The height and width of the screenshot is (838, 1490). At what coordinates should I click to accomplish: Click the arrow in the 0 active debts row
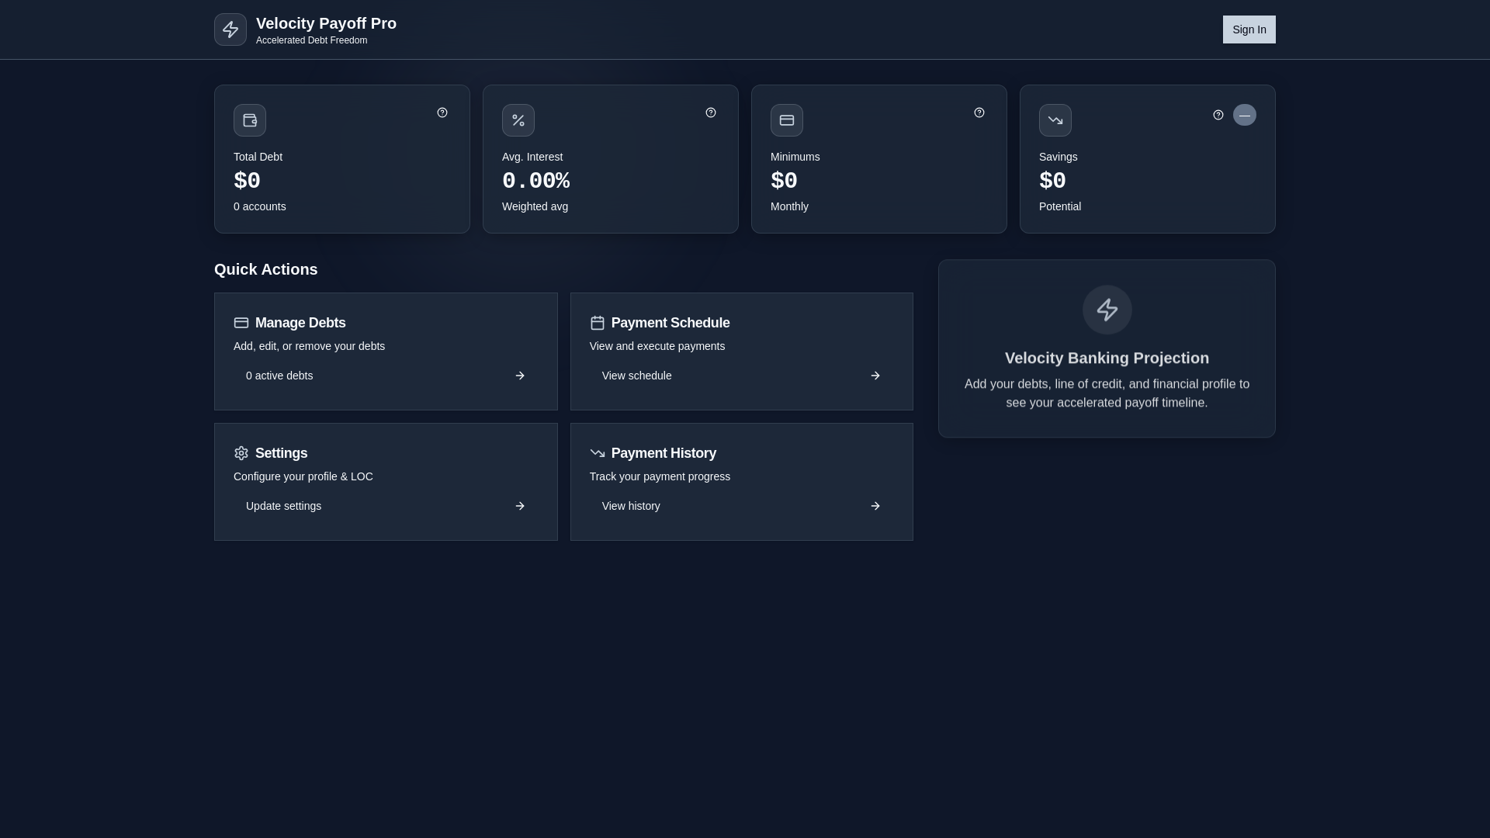(x=520, y=376)
